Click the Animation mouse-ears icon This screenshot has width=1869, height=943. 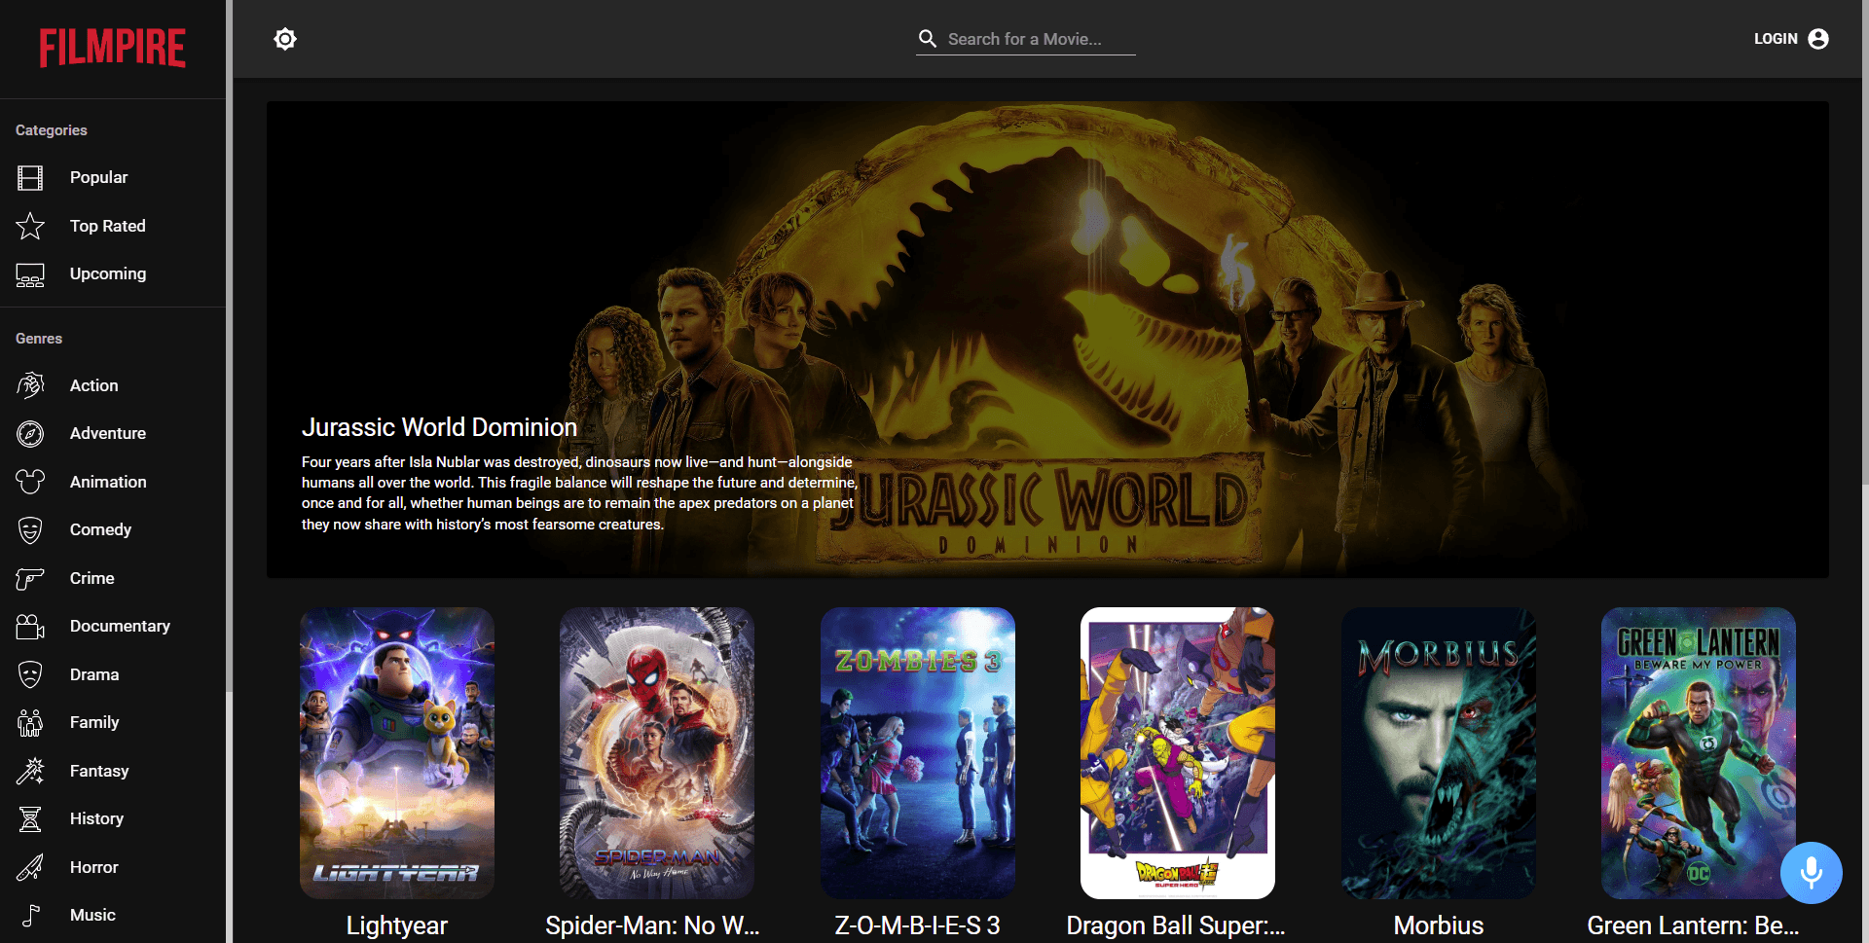30,482
